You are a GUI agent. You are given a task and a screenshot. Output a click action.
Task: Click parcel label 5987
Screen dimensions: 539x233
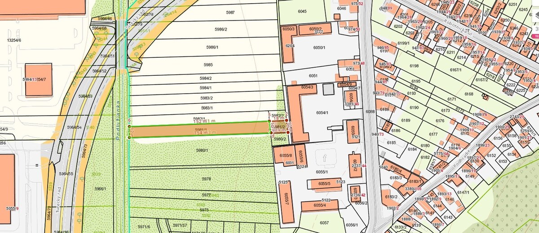tap(230, 13)
